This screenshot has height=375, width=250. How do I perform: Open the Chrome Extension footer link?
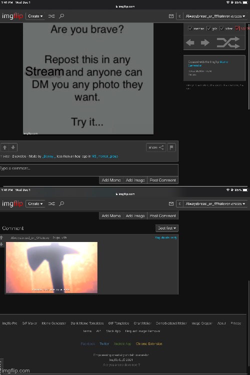(149, 343)
